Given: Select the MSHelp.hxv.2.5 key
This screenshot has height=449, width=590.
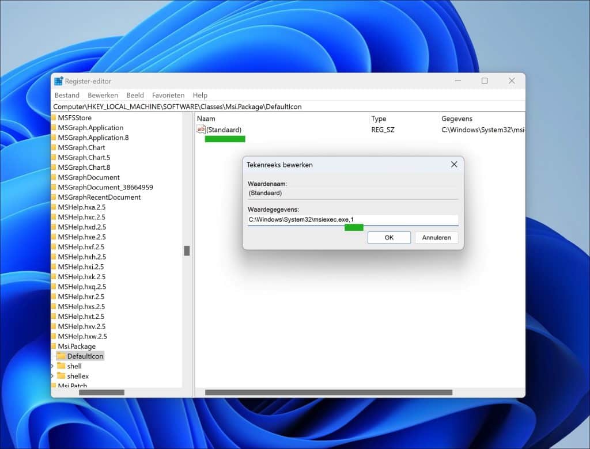Looking at the screenshot, I should pyautogui.click(x=82, y=326).
